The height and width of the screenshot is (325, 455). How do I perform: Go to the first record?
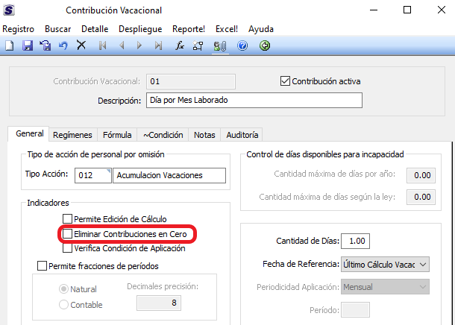point(103,45)
